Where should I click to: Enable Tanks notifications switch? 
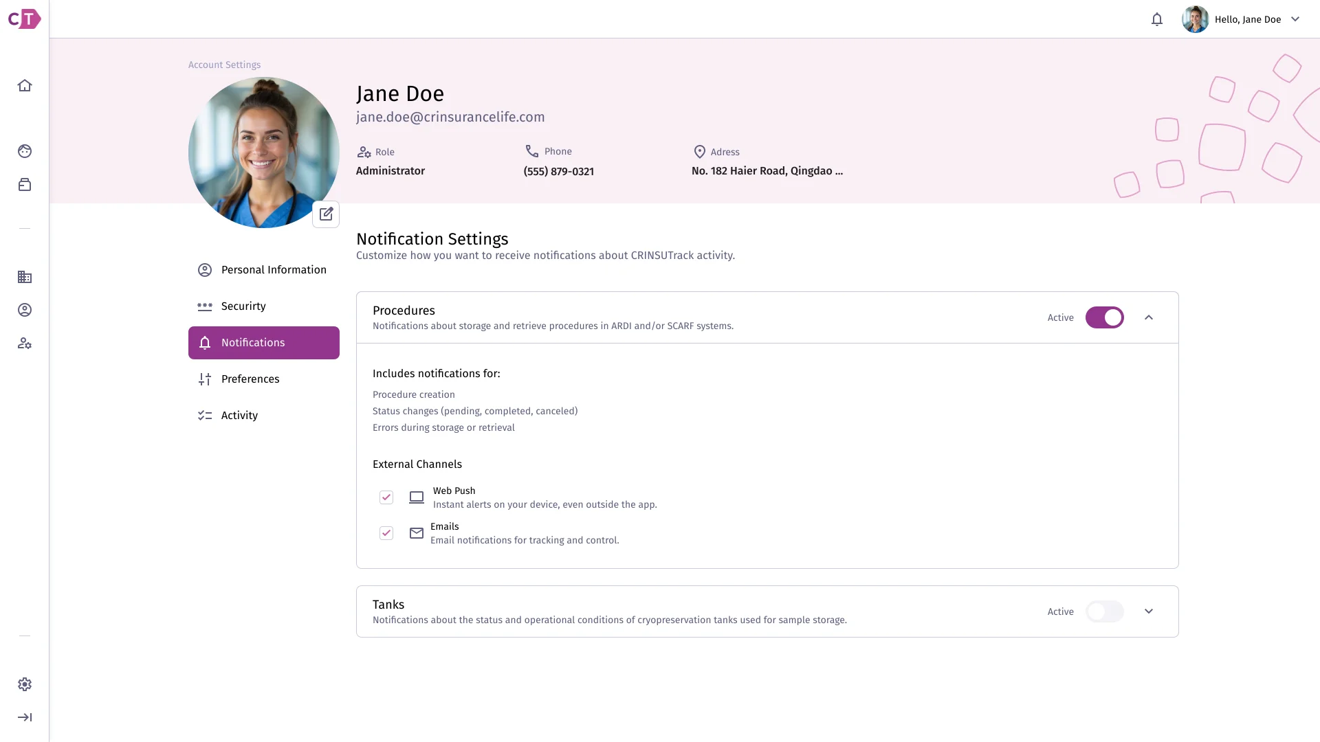(x=1104, y=611)
